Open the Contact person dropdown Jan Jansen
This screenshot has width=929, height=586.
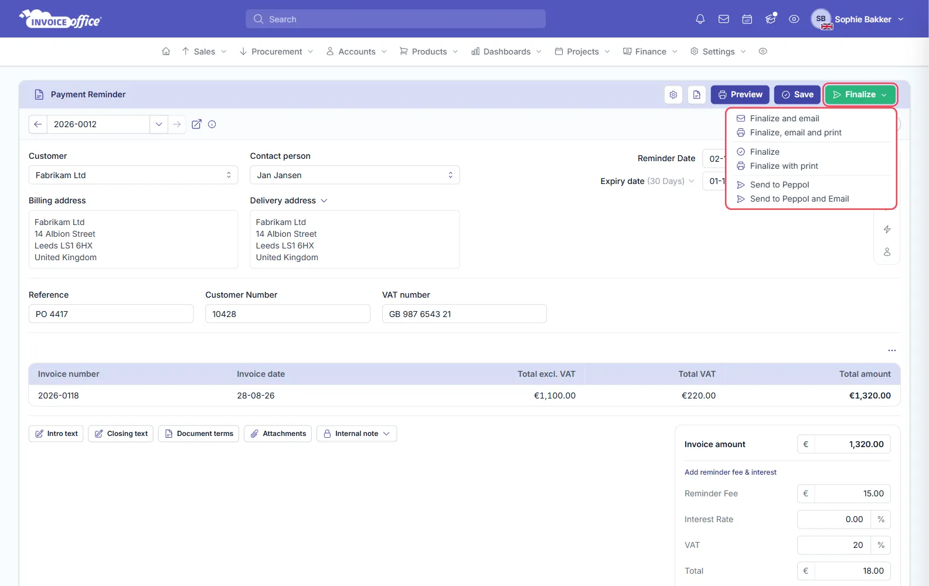(355, 175)
